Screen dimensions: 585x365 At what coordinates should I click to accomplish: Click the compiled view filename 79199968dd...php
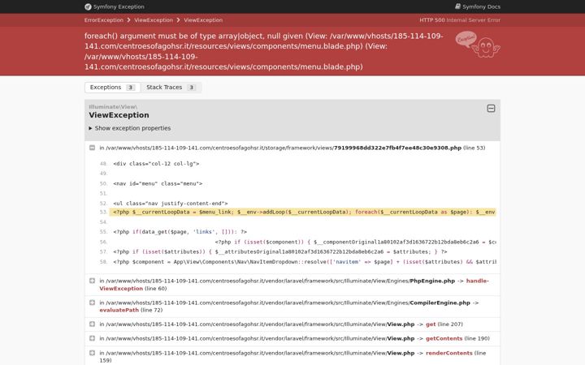[397, 148]
